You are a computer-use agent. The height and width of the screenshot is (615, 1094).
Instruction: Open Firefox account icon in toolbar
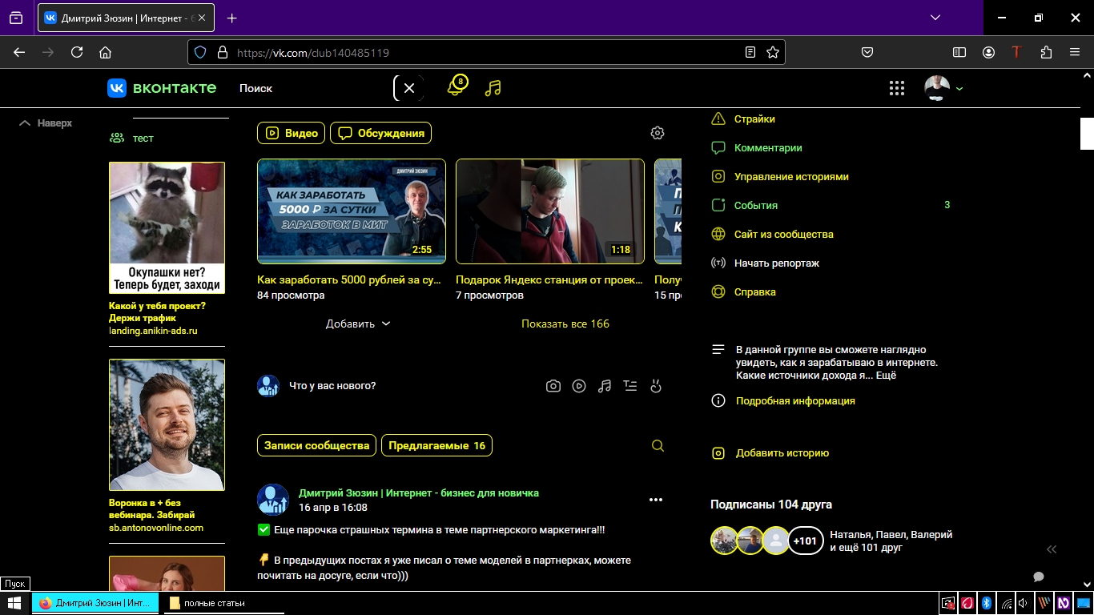coord(988,52)
